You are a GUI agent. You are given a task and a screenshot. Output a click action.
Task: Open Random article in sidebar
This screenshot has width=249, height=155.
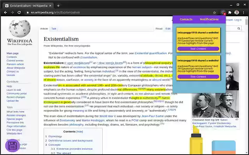(15, 64)
